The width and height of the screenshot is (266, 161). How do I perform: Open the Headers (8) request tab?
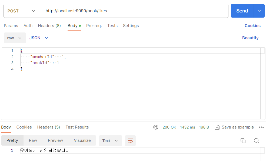click(x=49, y=26)
